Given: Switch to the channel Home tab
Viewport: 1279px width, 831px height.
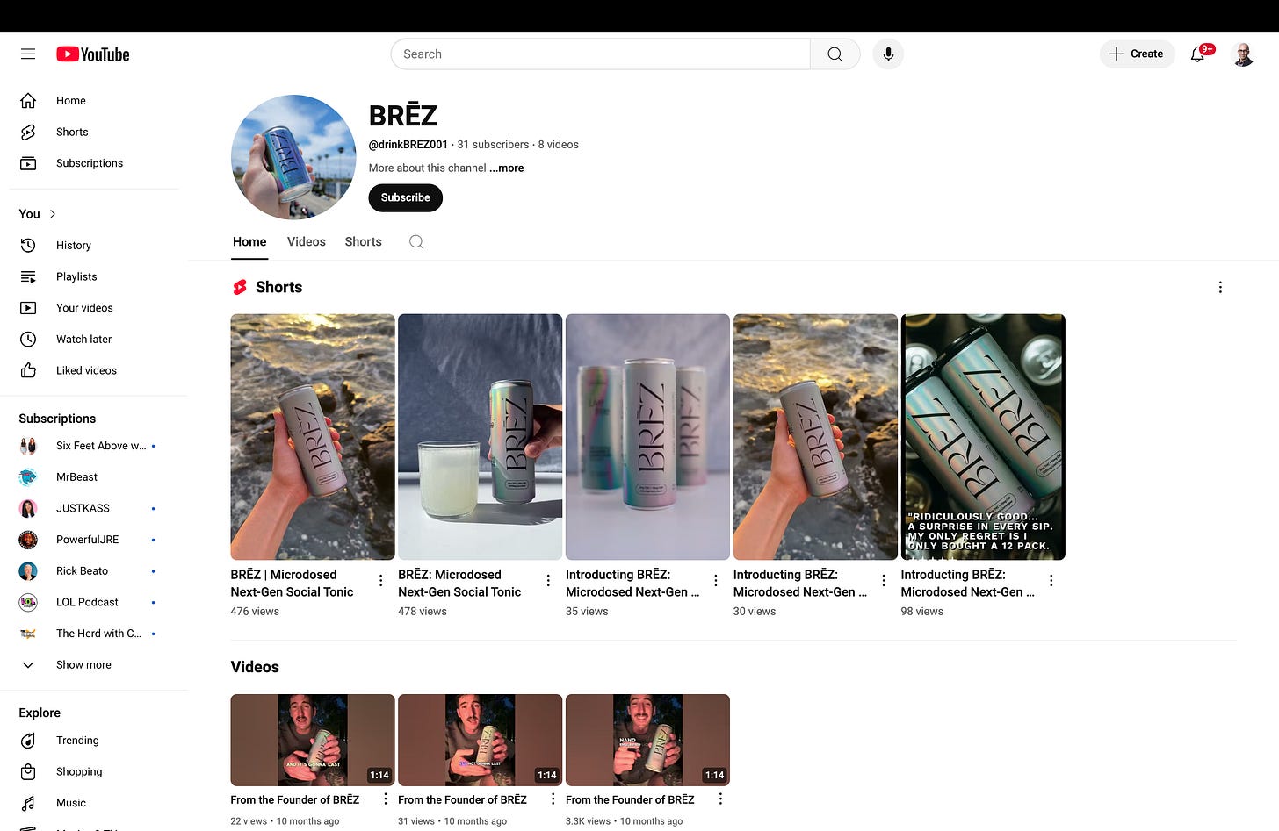Looking at the screenshot, I should 249,242.
